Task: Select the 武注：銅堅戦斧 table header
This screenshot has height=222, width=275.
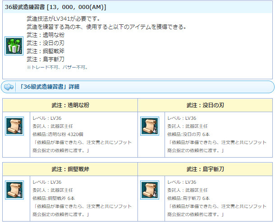Action: coord(70,169)
